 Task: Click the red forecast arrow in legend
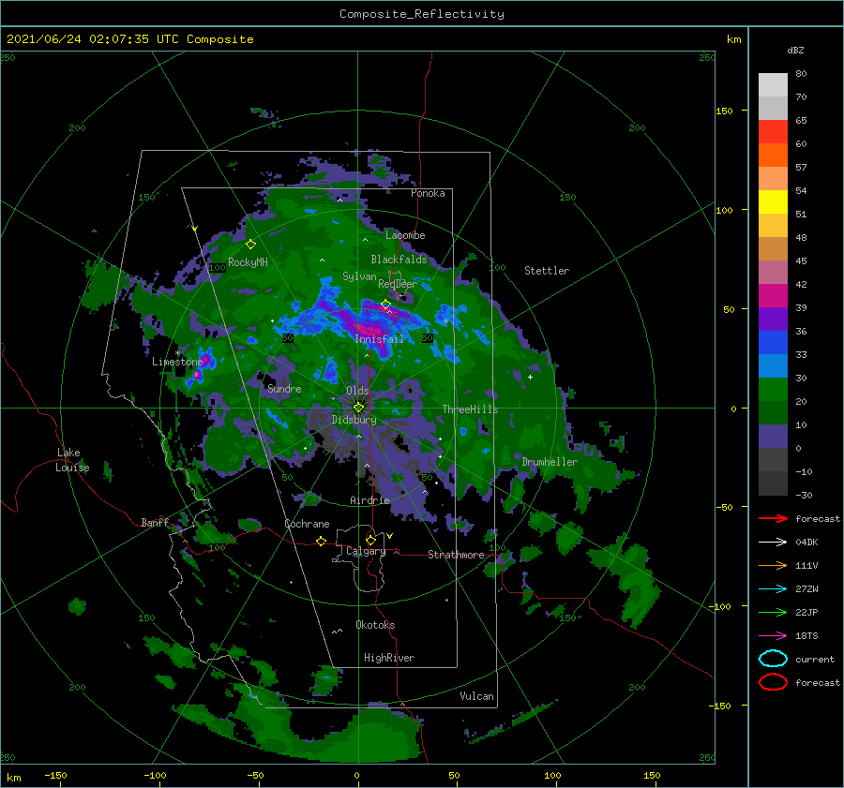click(773, 518)
